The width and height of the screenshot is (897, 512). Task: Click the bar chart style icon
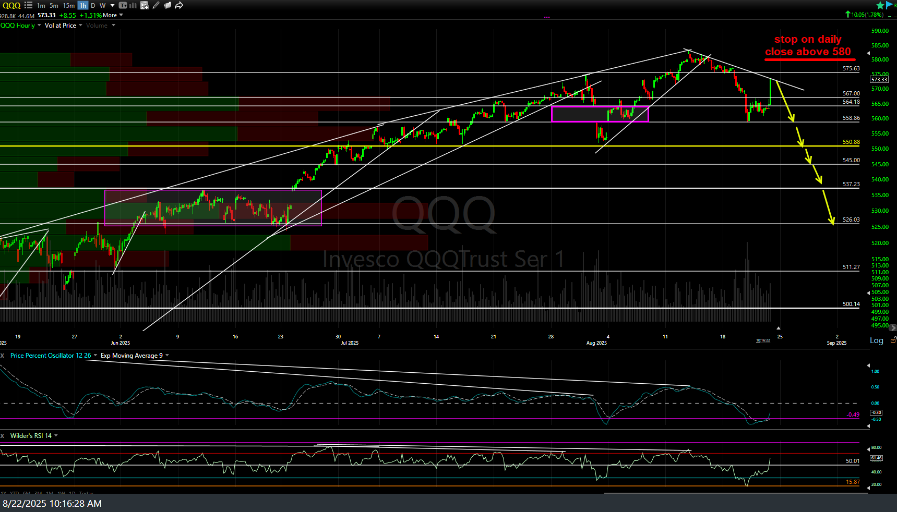[133, 5]
